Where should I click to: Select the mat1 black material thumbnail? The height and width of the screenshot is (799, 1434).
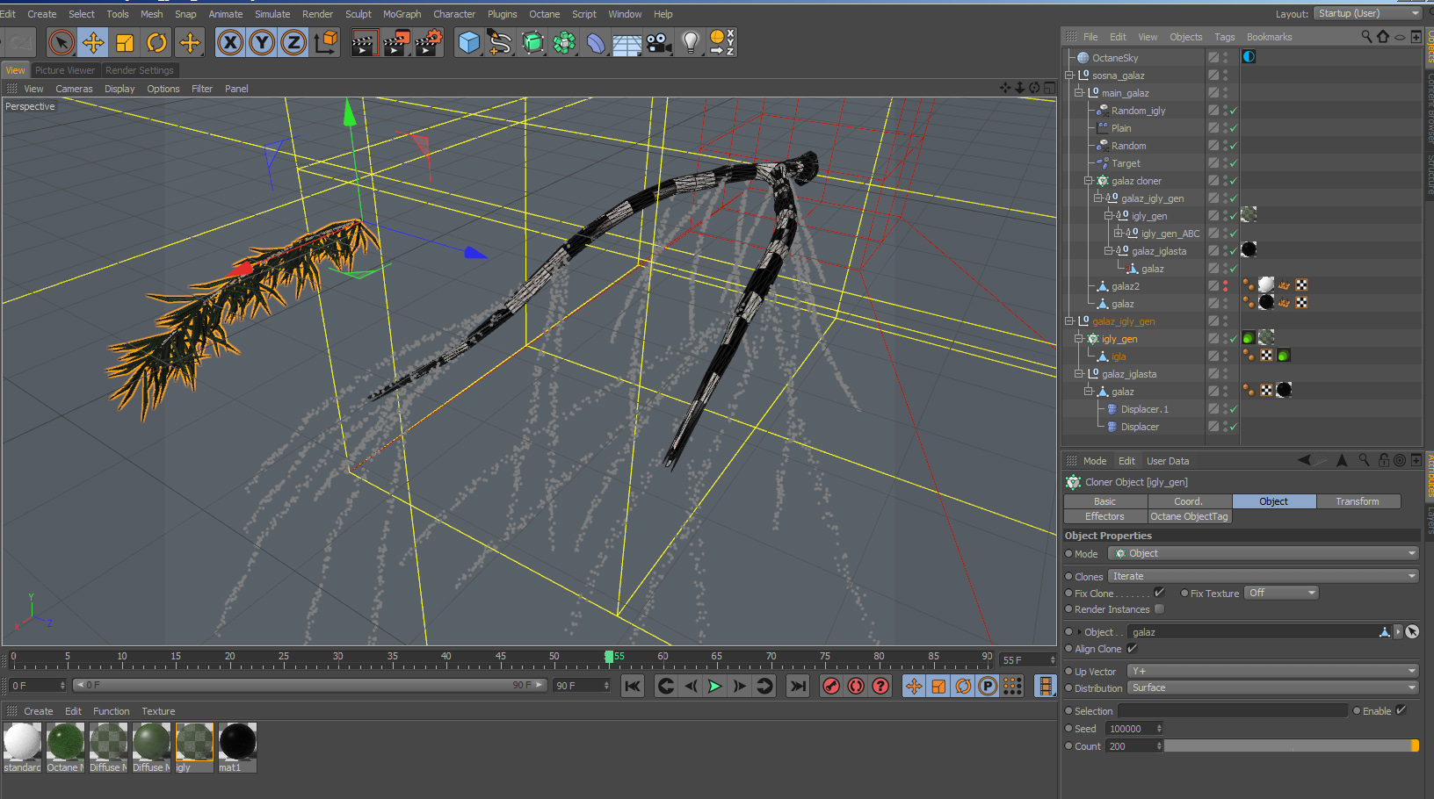(x=237, y=743)
